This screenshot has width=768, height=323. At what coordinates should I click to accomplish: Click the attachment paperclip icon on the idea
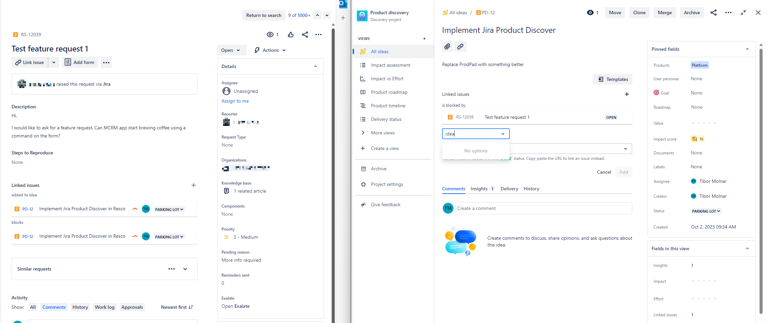447,46
